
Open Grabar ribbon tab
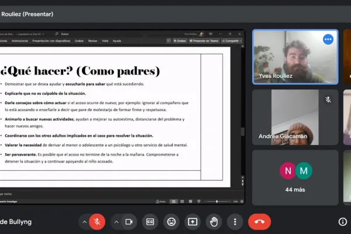[x=79, y=41]
